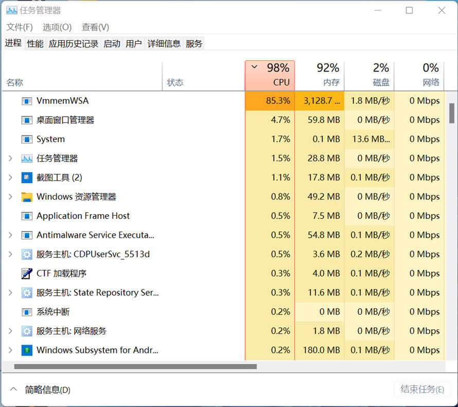This screenshot has width=458, height=407.
Task: Click the 0.2 MB/秒 disk value cell
Action: pyautogui.click(x=369, y=254)
